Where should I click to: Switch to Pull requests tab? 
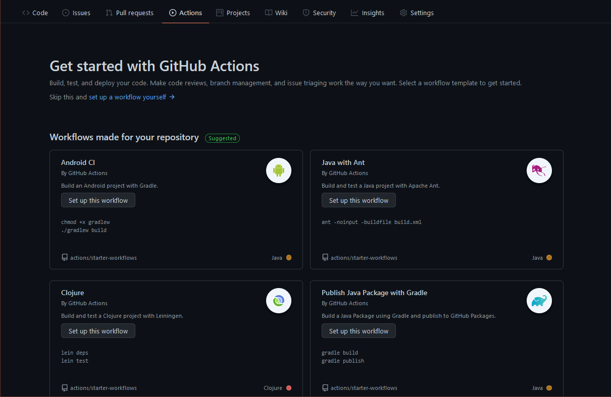pos(129,13)
